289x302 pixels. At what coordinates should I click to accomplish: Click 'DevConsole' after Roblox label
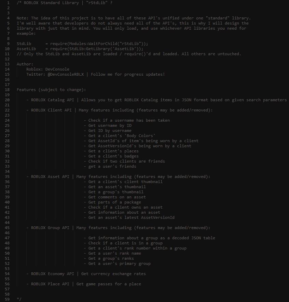[x=57, y=69]
